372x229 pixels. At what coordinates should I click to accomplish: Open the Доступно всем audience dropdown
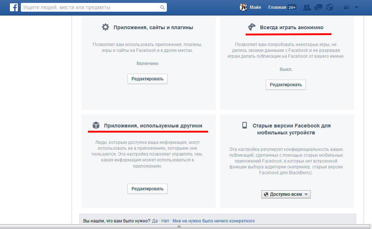286,194
